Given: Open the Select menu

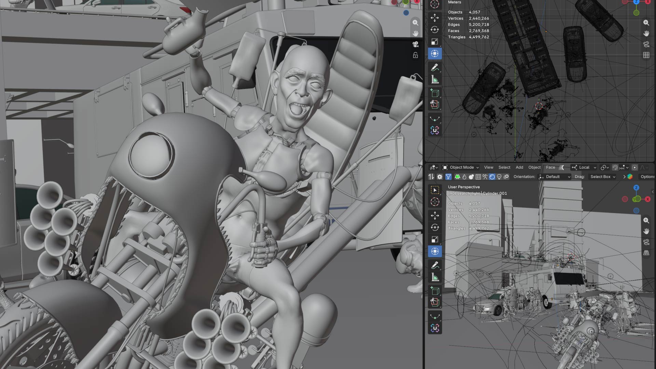Looking at the screenshot, I should 504,167.
